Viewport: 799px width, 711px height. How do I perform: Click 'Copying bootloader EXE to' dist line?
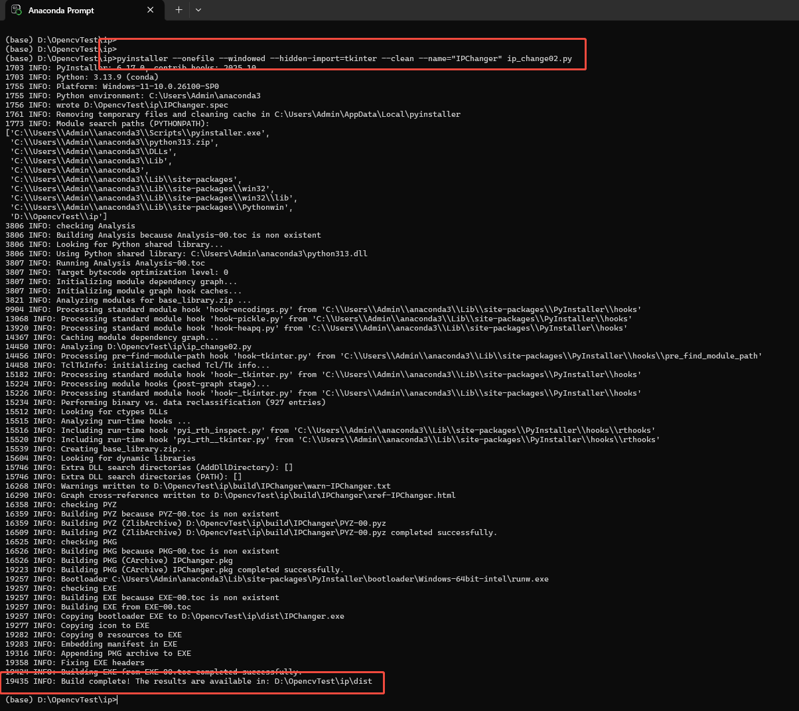tap(175, 616)
